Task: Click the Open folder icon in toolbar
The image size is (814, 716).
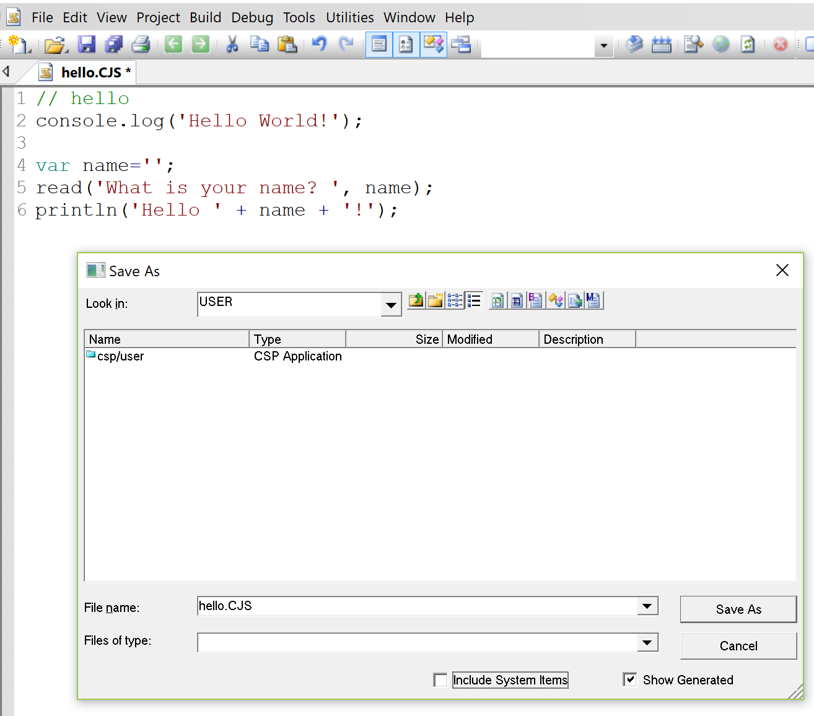Action: click(55, 45)
